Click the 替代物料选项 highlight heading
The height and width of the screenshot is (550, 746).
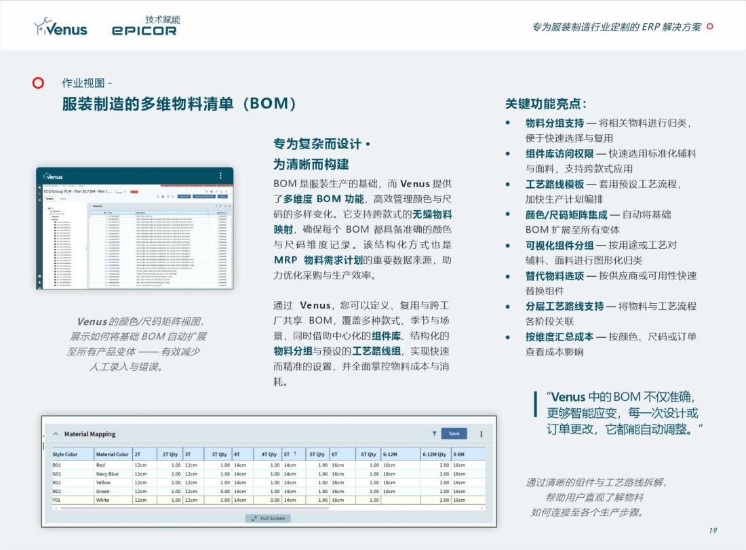click(554, 275)
